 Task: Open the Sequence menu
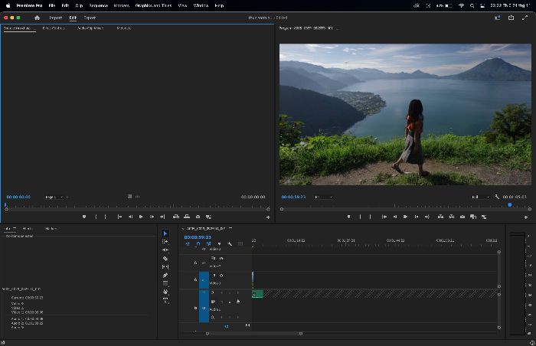tap(99, 5)
